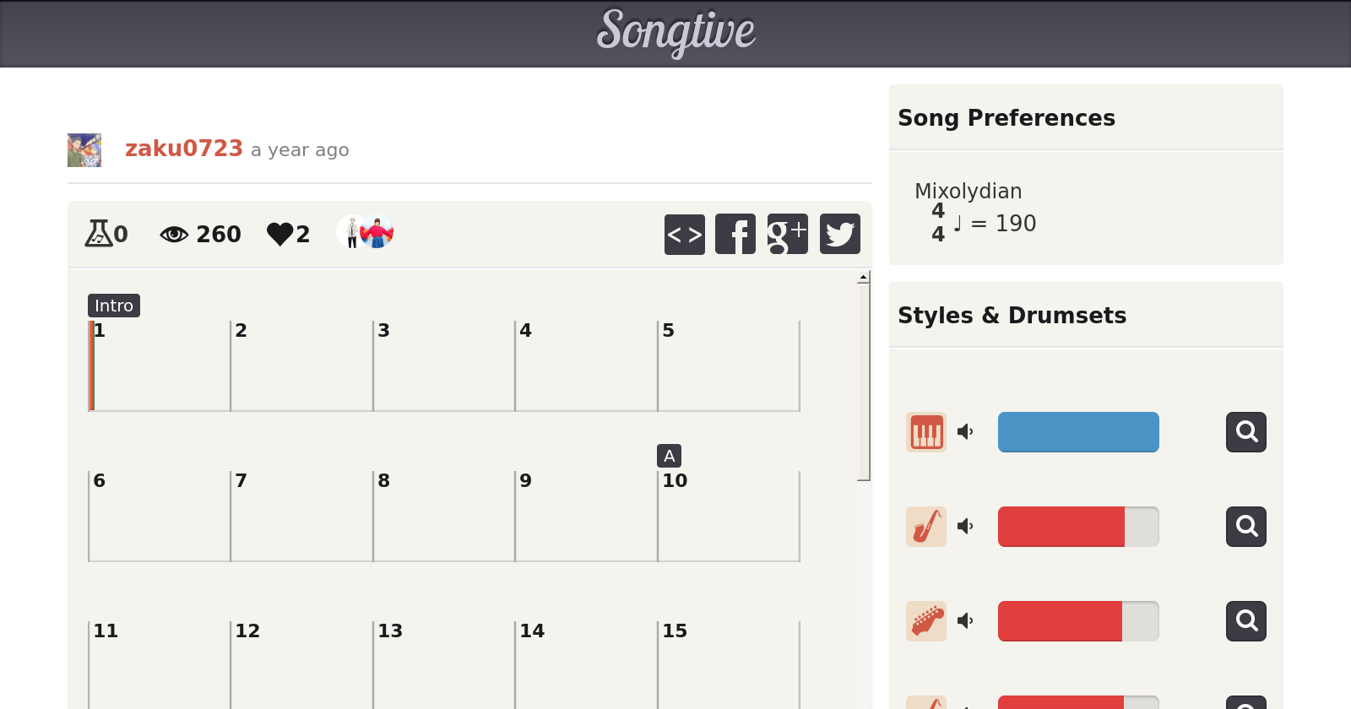Viewport: 1351px width, 709px height.
Task: Click the embed code icon
Action: pos(684,234)
